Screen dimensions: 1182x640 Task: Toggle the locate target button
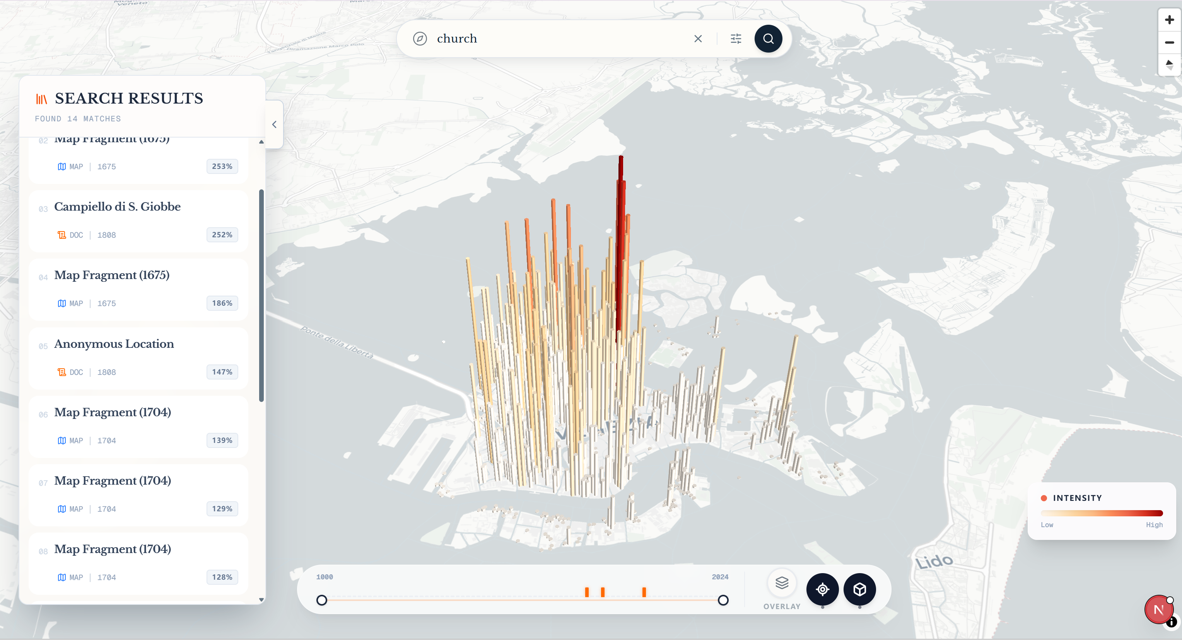pyautogui.click(x=822, y=589)
